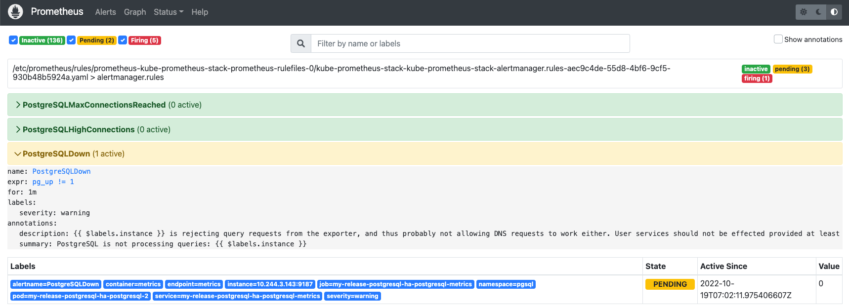Viewport: 849px width, 308px height.
Task: Click the instance=10.244.3.143:9187 label
Action: point(270,284)
